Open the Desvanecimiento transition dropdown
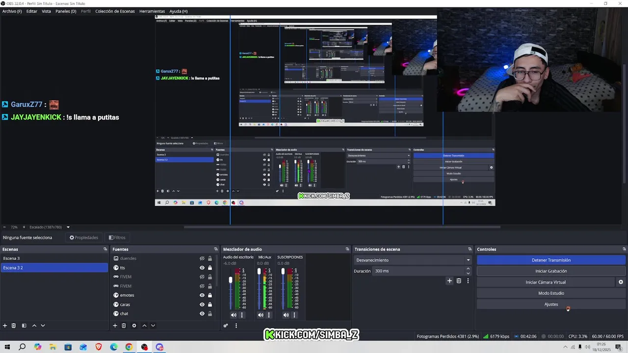The width and height of the screenshot is (628, 353). tap(413, 260)
